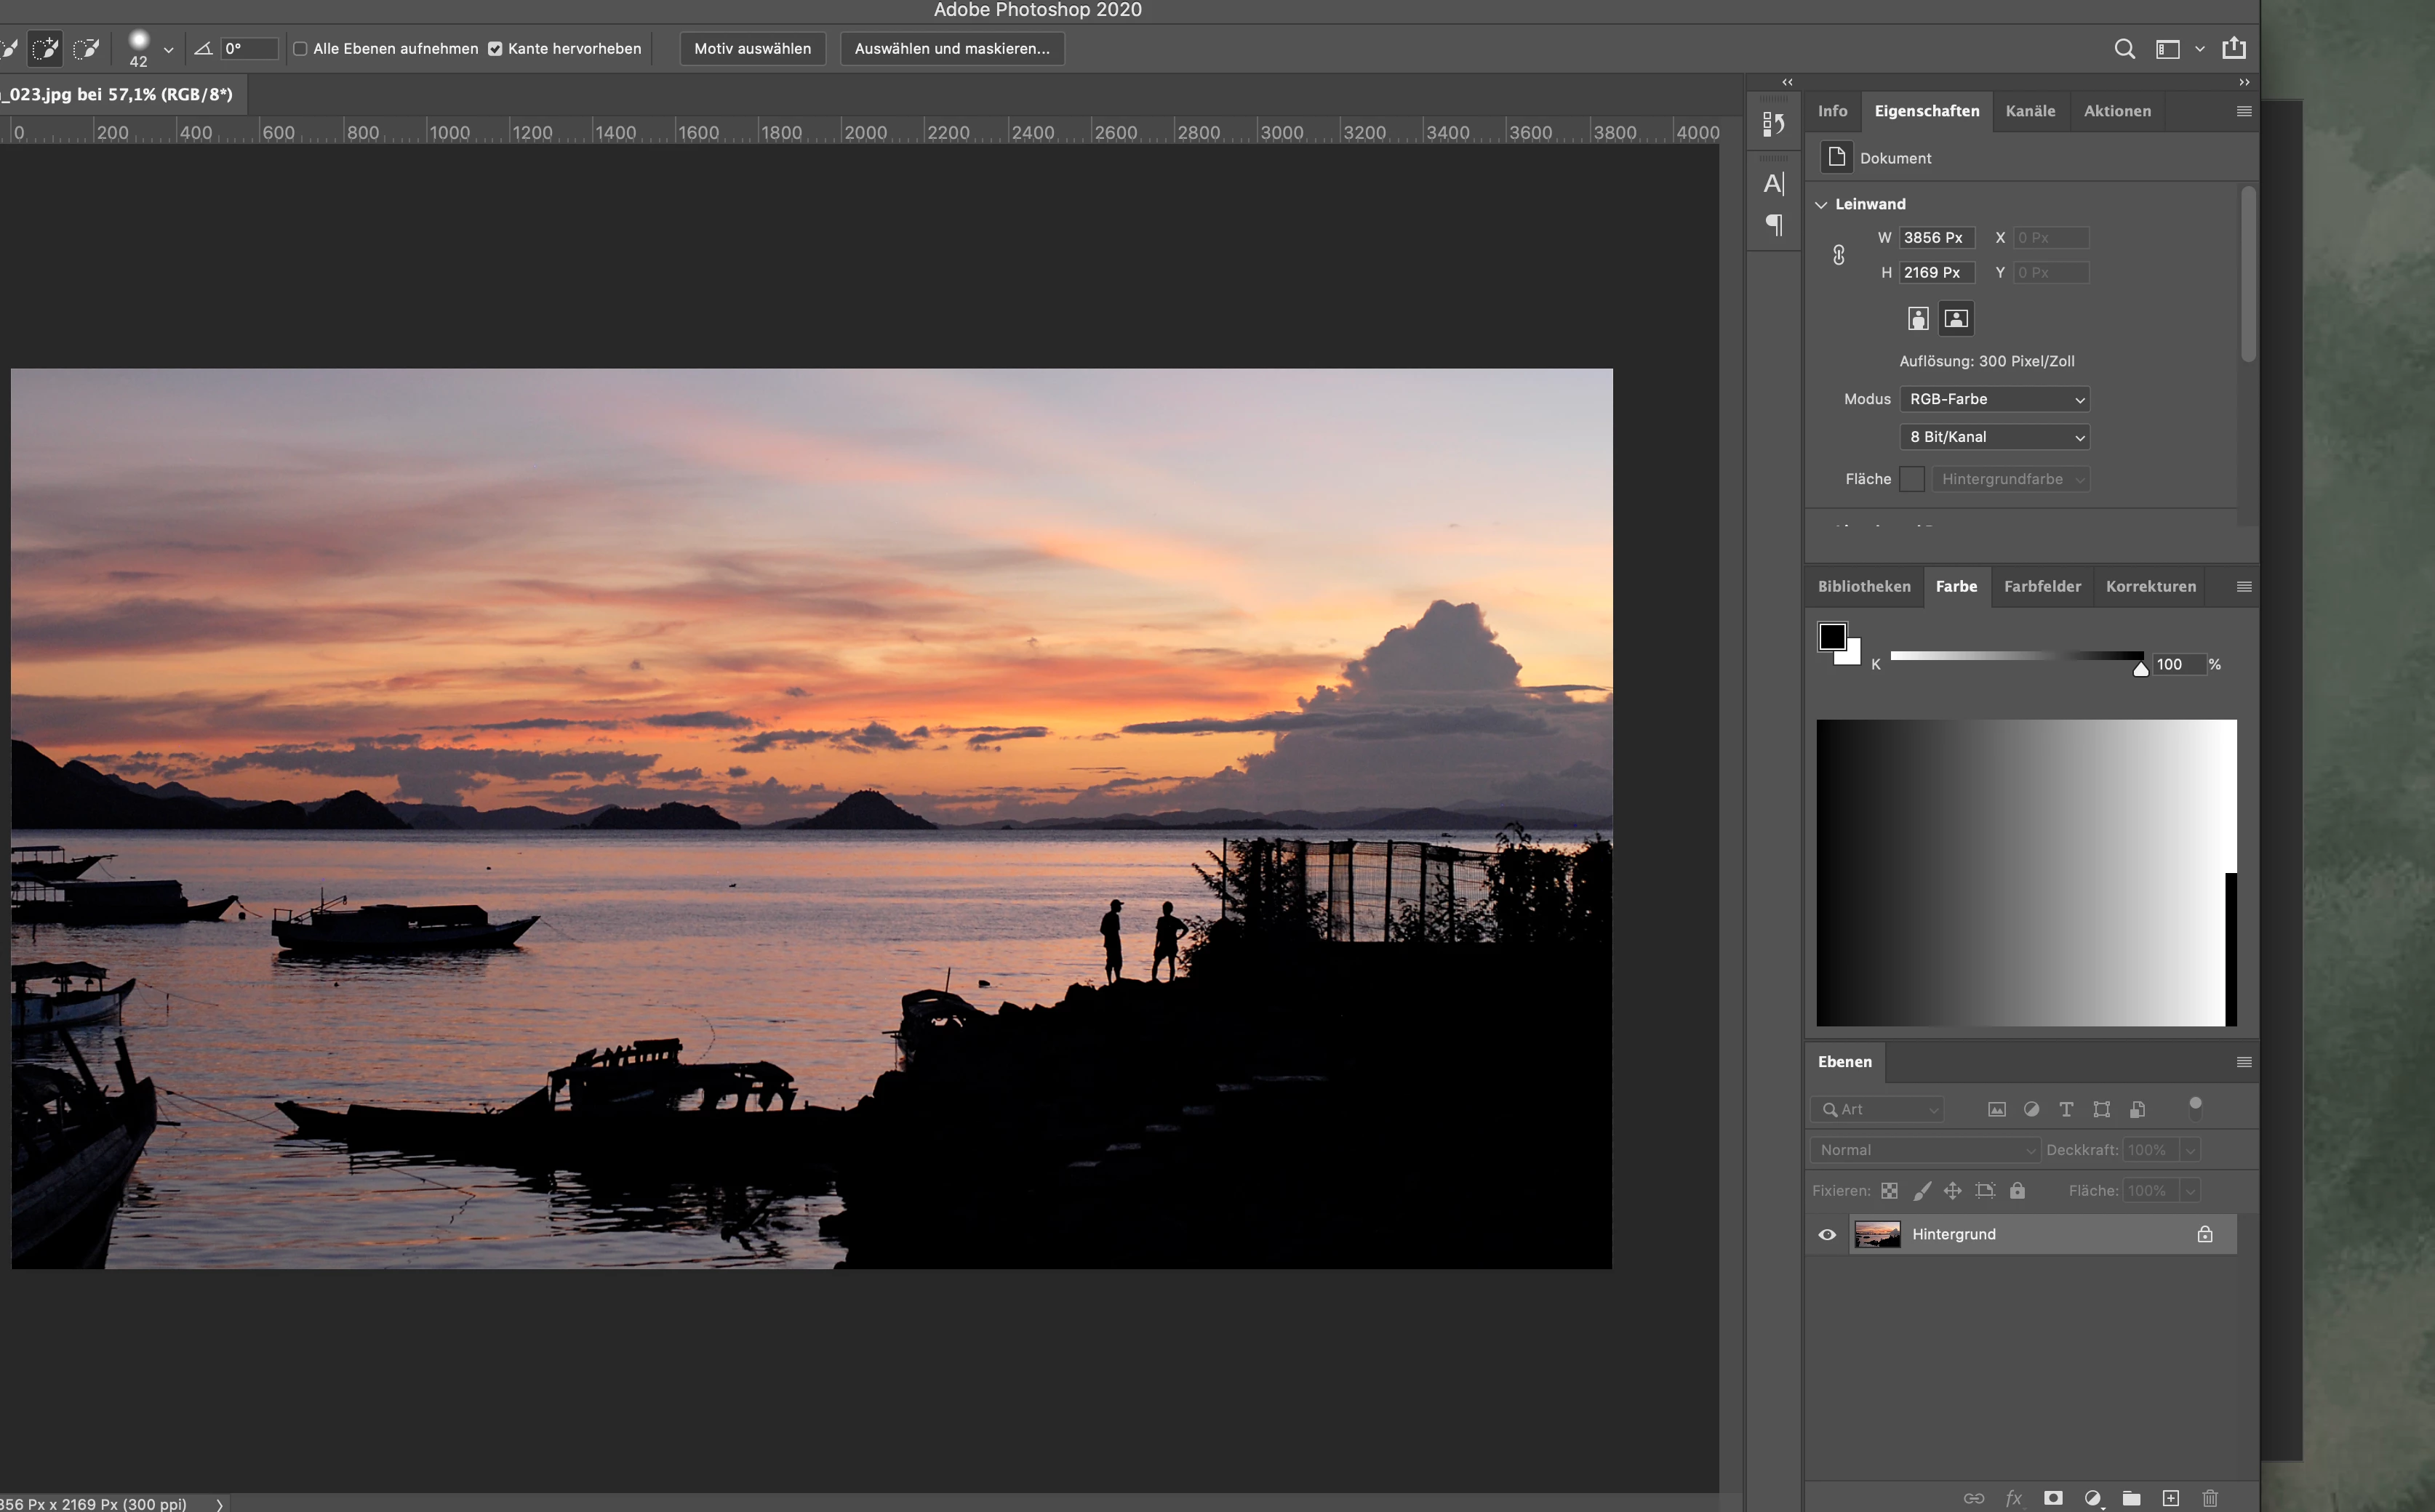Switch to the Kanäle tab
The height and width of the screenshot is (1512, 2435).
[x=2030, y=111]
